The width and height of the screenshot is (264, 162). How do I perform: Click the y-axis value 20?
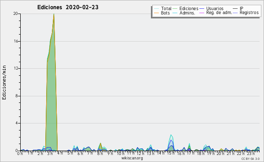(15, 14)
